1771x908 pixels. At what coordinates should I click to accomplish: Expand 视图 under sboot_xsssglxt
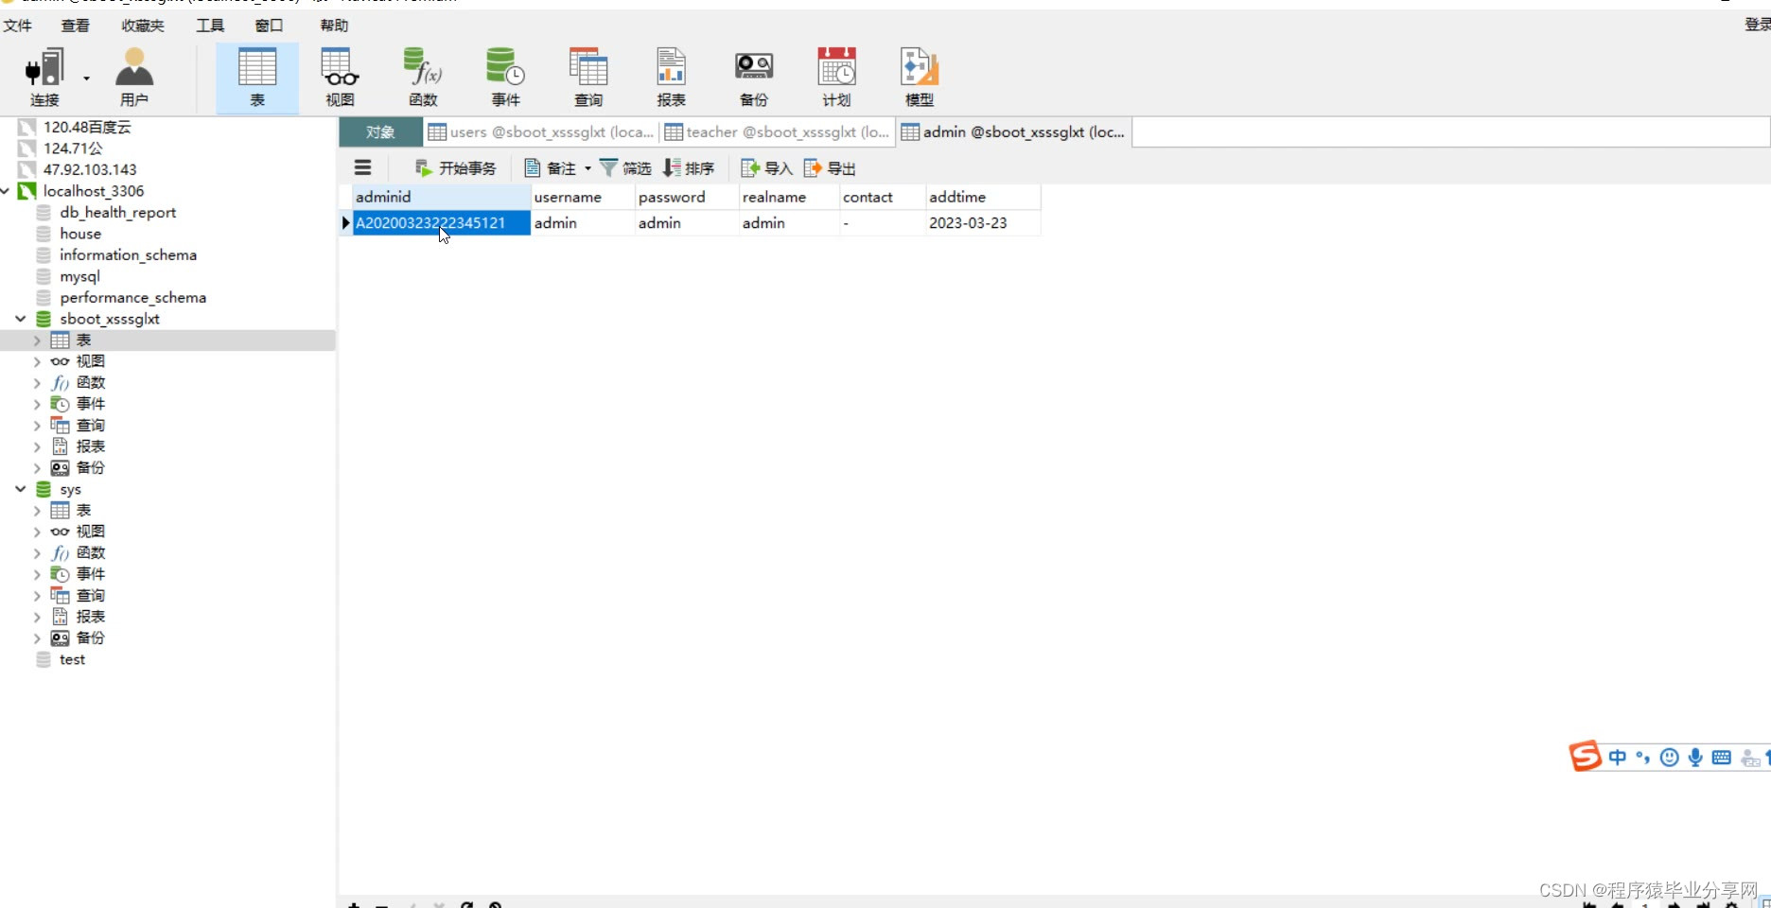(37, 361)
